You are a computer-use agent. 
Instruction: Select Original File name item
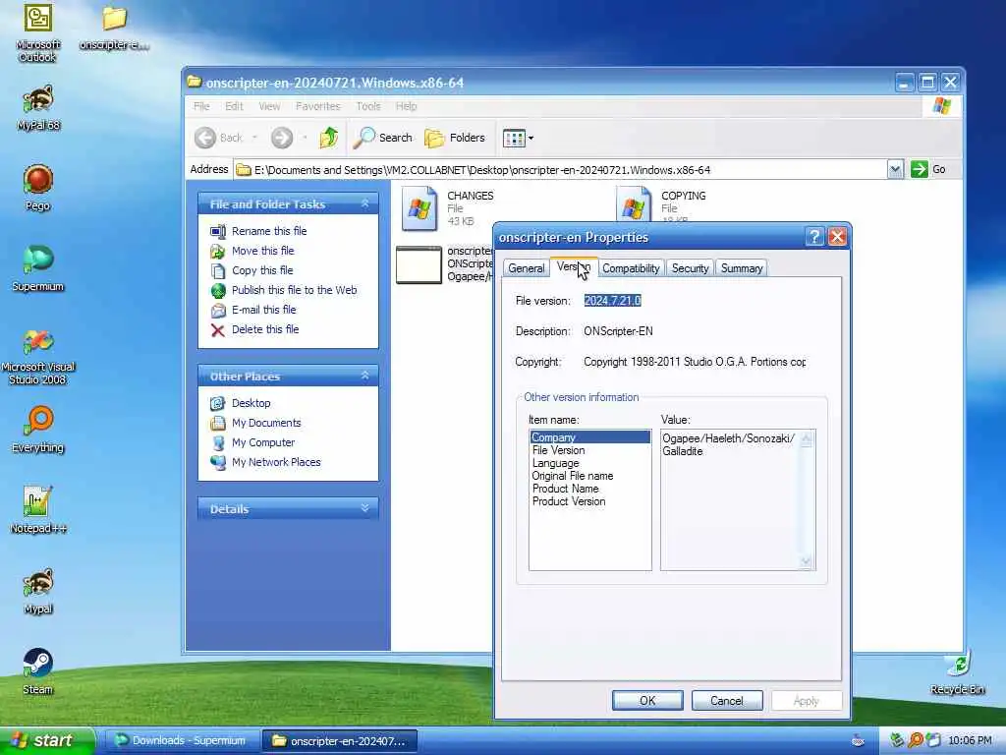pos(573,476)
